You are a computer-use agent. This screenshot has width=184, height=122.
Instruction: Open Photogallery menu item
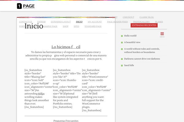click(x=141, y=22)
